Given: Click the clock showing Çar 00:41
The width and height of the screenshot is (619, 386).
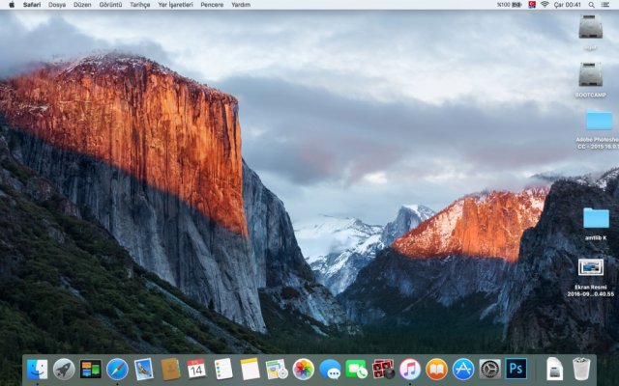Looking at the screenshot, I should click(568, 5).
